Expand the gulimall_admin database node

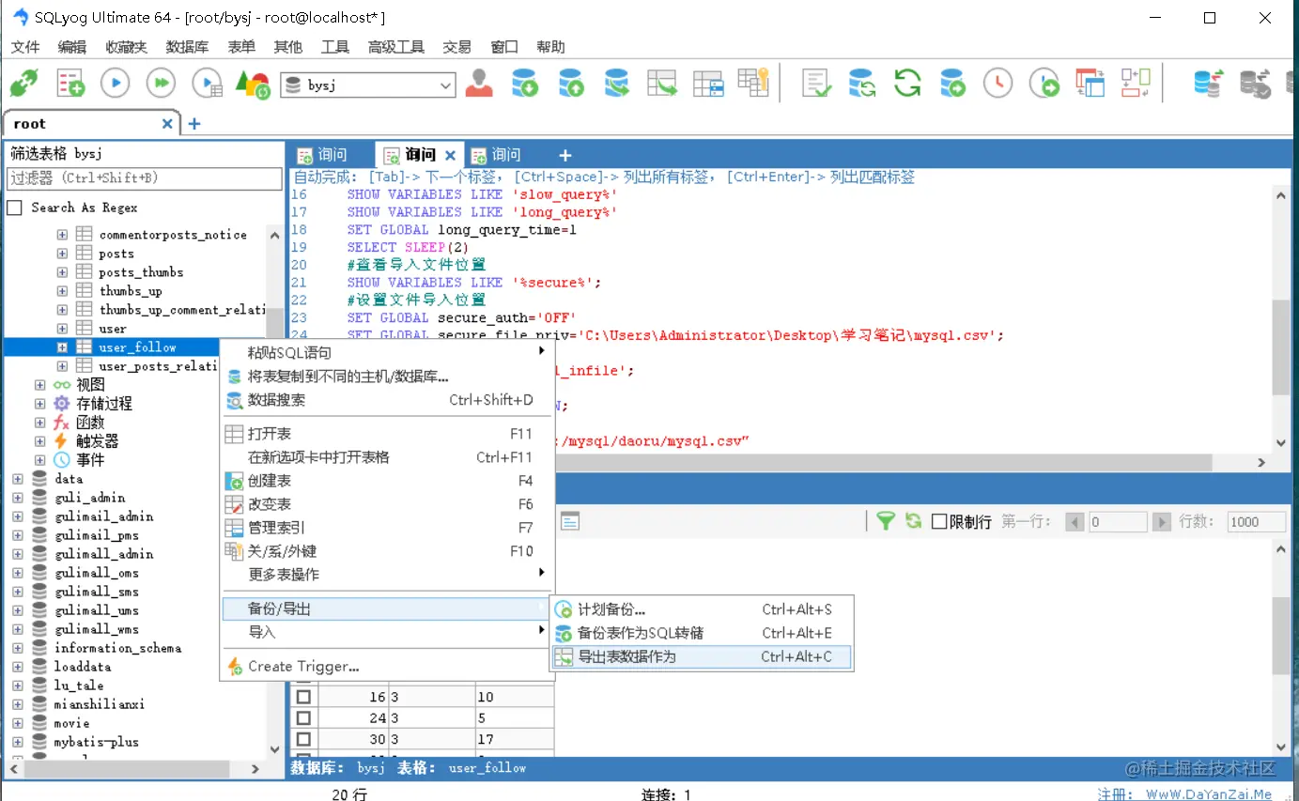tap(17, 554)
